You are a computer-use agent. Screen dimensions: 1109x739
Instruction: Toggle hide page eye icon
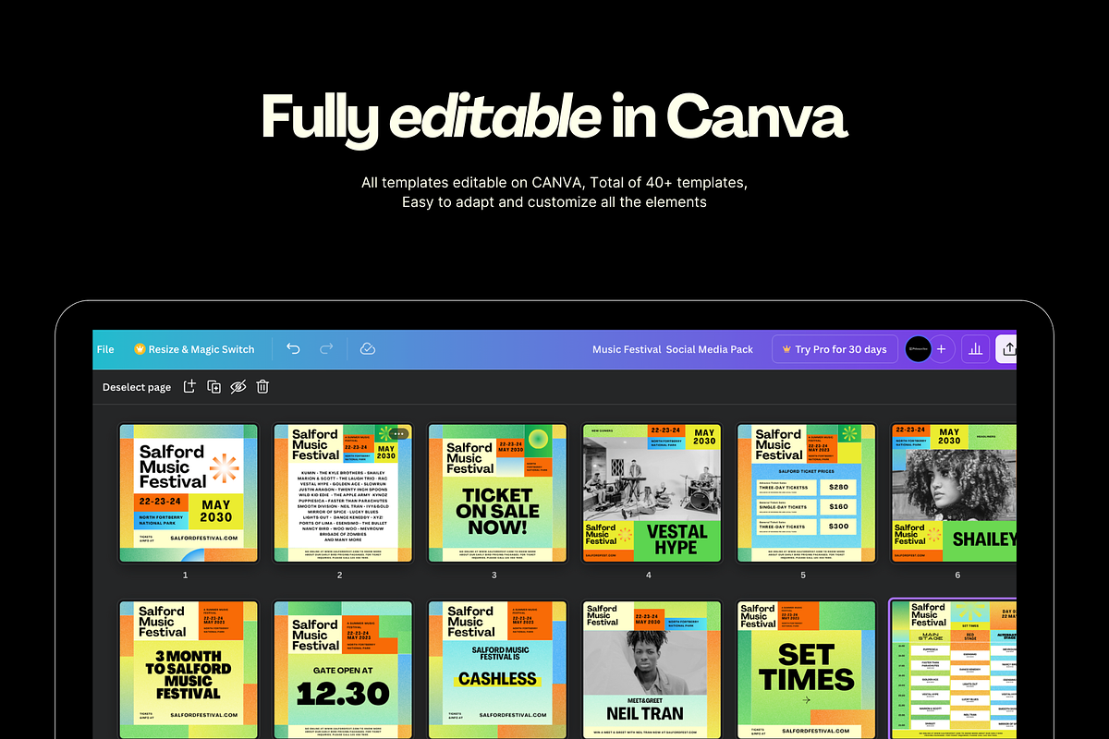[238, 387]
